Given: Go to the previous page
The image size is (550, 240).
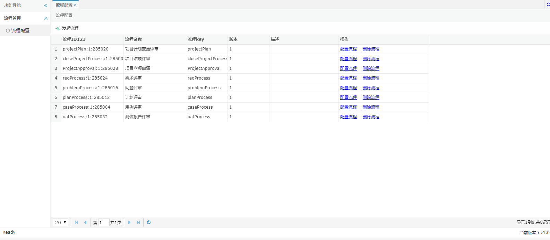Looking at the screenshot, I should tap(85, 222).
